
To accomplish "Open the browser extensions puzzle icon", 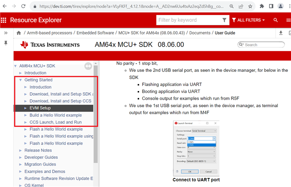I will point(262,6).
